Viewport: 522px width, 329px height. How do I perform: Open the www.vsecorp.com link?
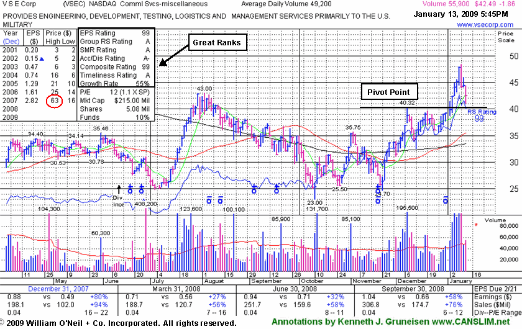pos(485,25)
